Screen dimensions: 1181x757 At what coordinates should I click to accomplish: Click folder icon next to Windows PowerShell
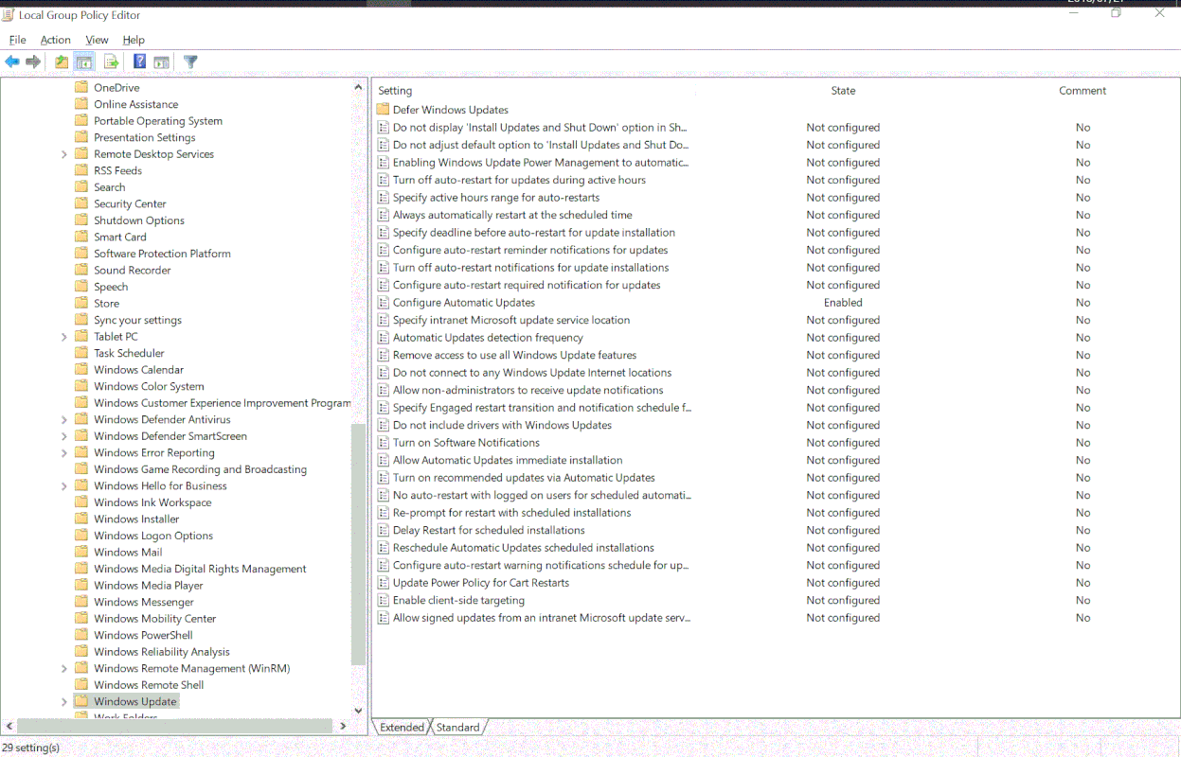click(x=81, y=636)
